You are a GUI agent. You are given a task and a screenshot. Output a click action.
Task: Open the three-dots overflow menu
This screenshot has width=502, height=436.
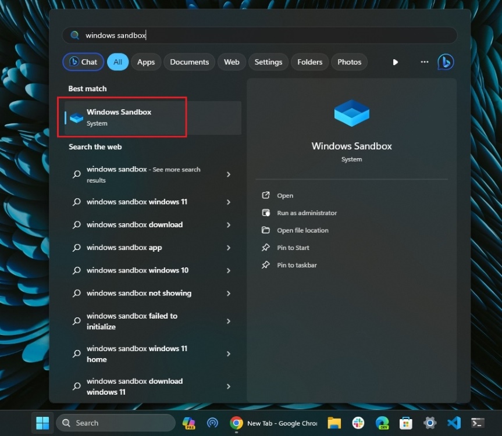[x=424, y=62]
